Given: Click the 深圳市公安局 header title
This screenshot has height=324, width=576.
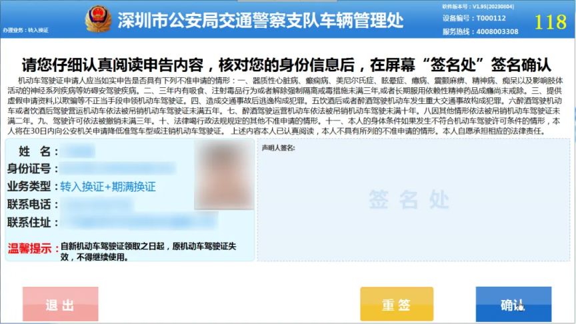Looking at the screenshot, I should tap(261, 20).
